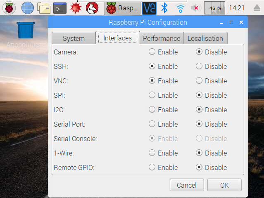The image size is (264, 198).
Task: Launch Mathematica red spiky icon
Action: pyautogui.click(x=76, y=8)
